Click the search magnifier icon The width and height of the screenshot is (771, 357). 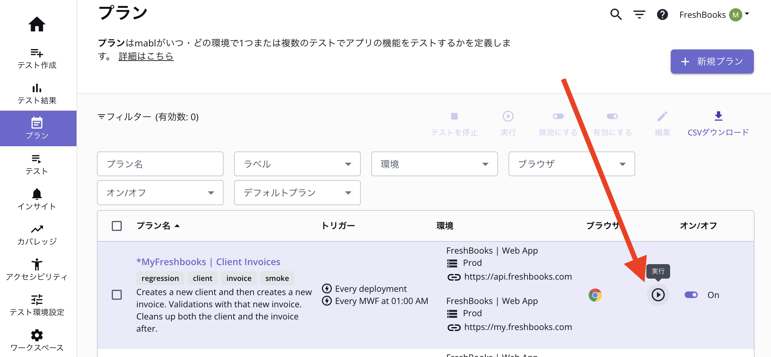click(616, 14)
